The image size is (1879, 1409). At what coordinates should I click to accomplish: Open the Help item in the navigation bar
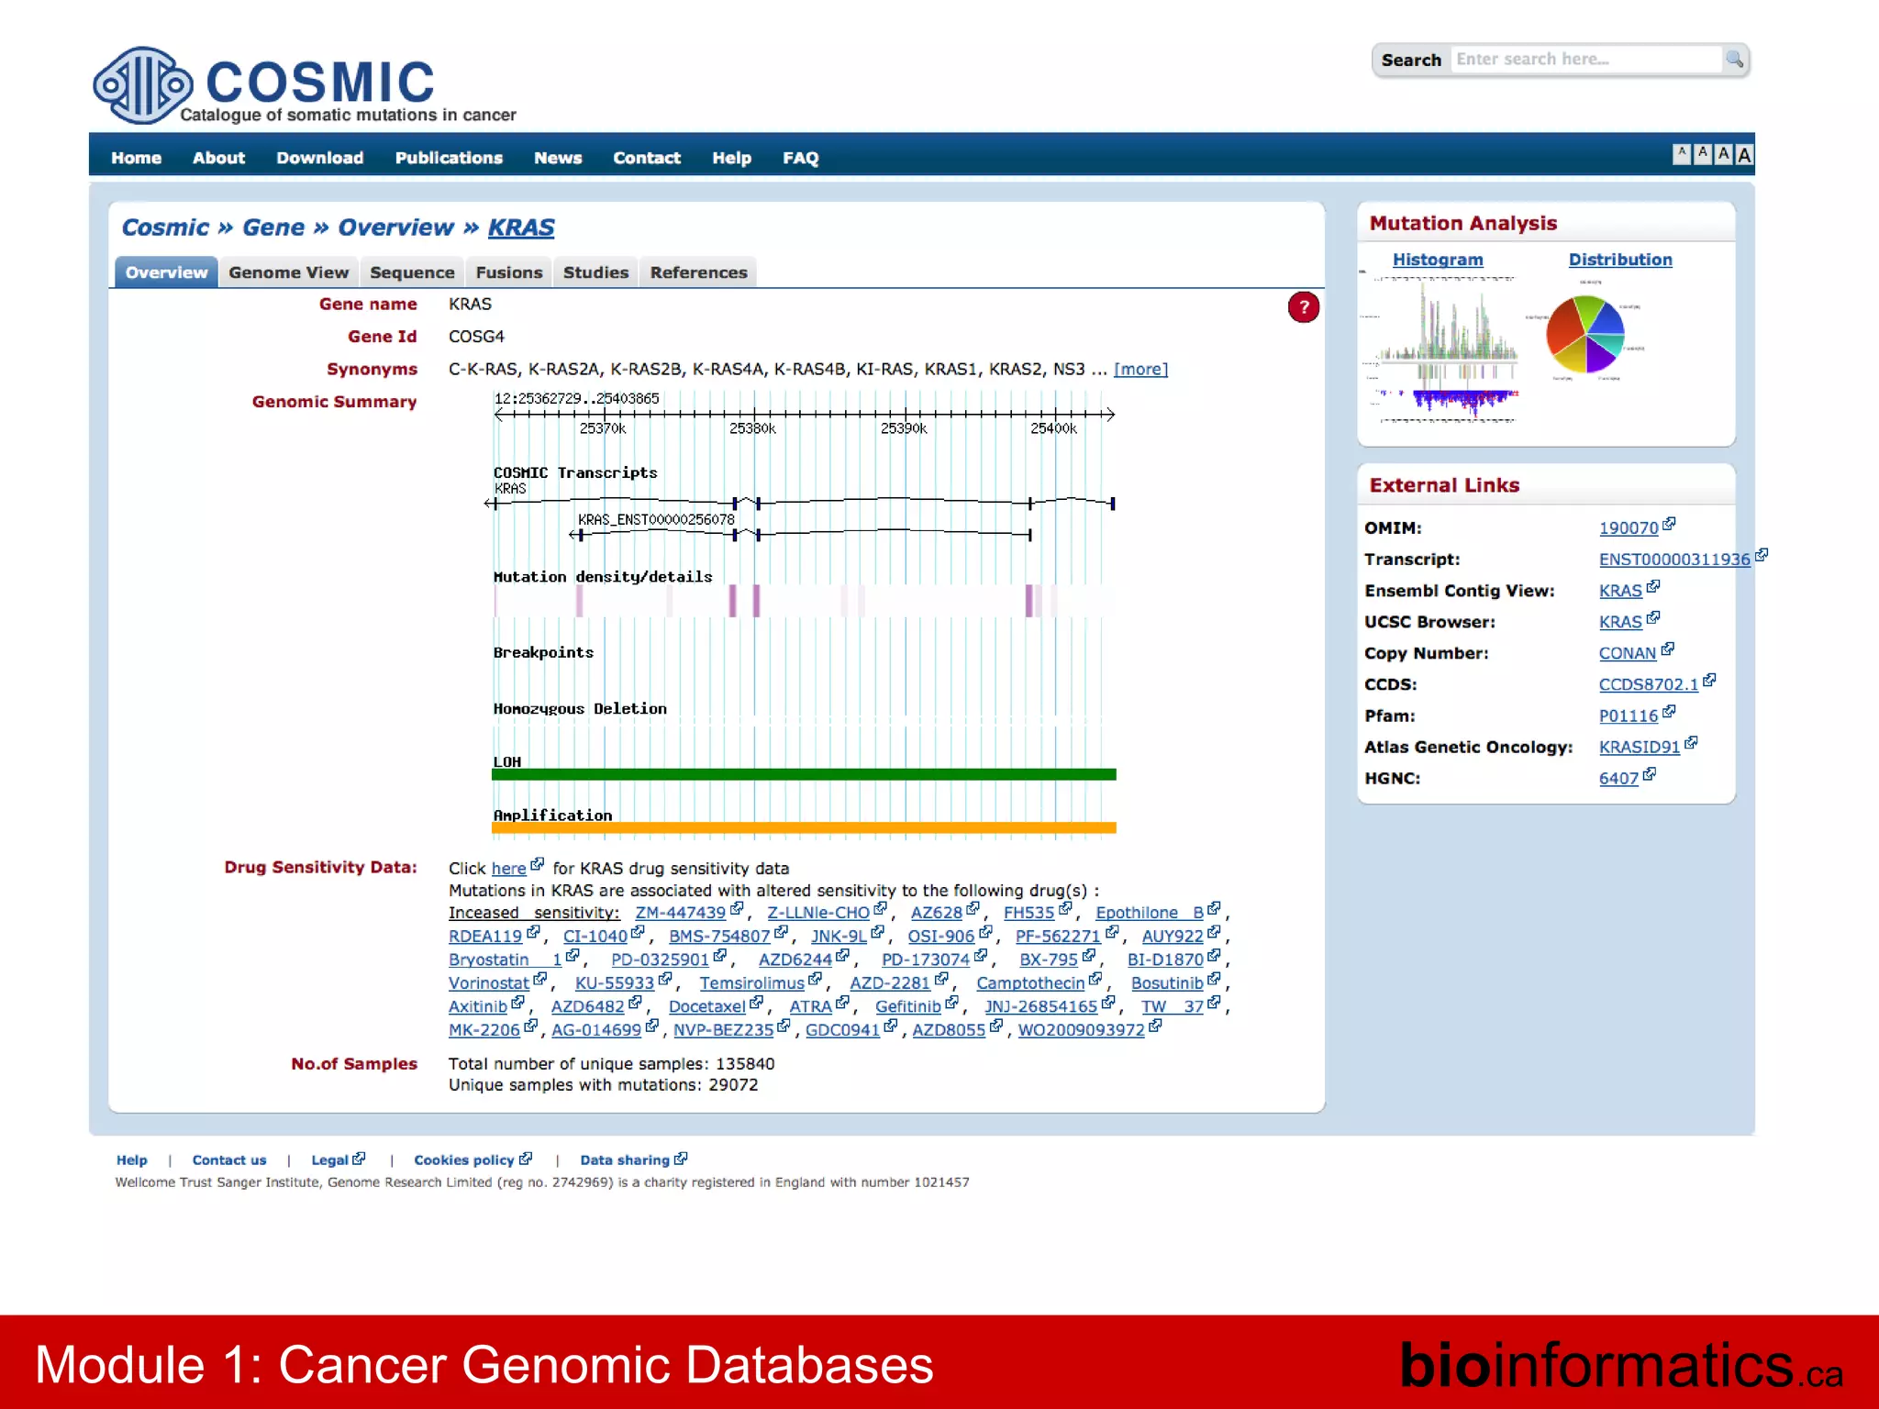(x=731, y=158)
